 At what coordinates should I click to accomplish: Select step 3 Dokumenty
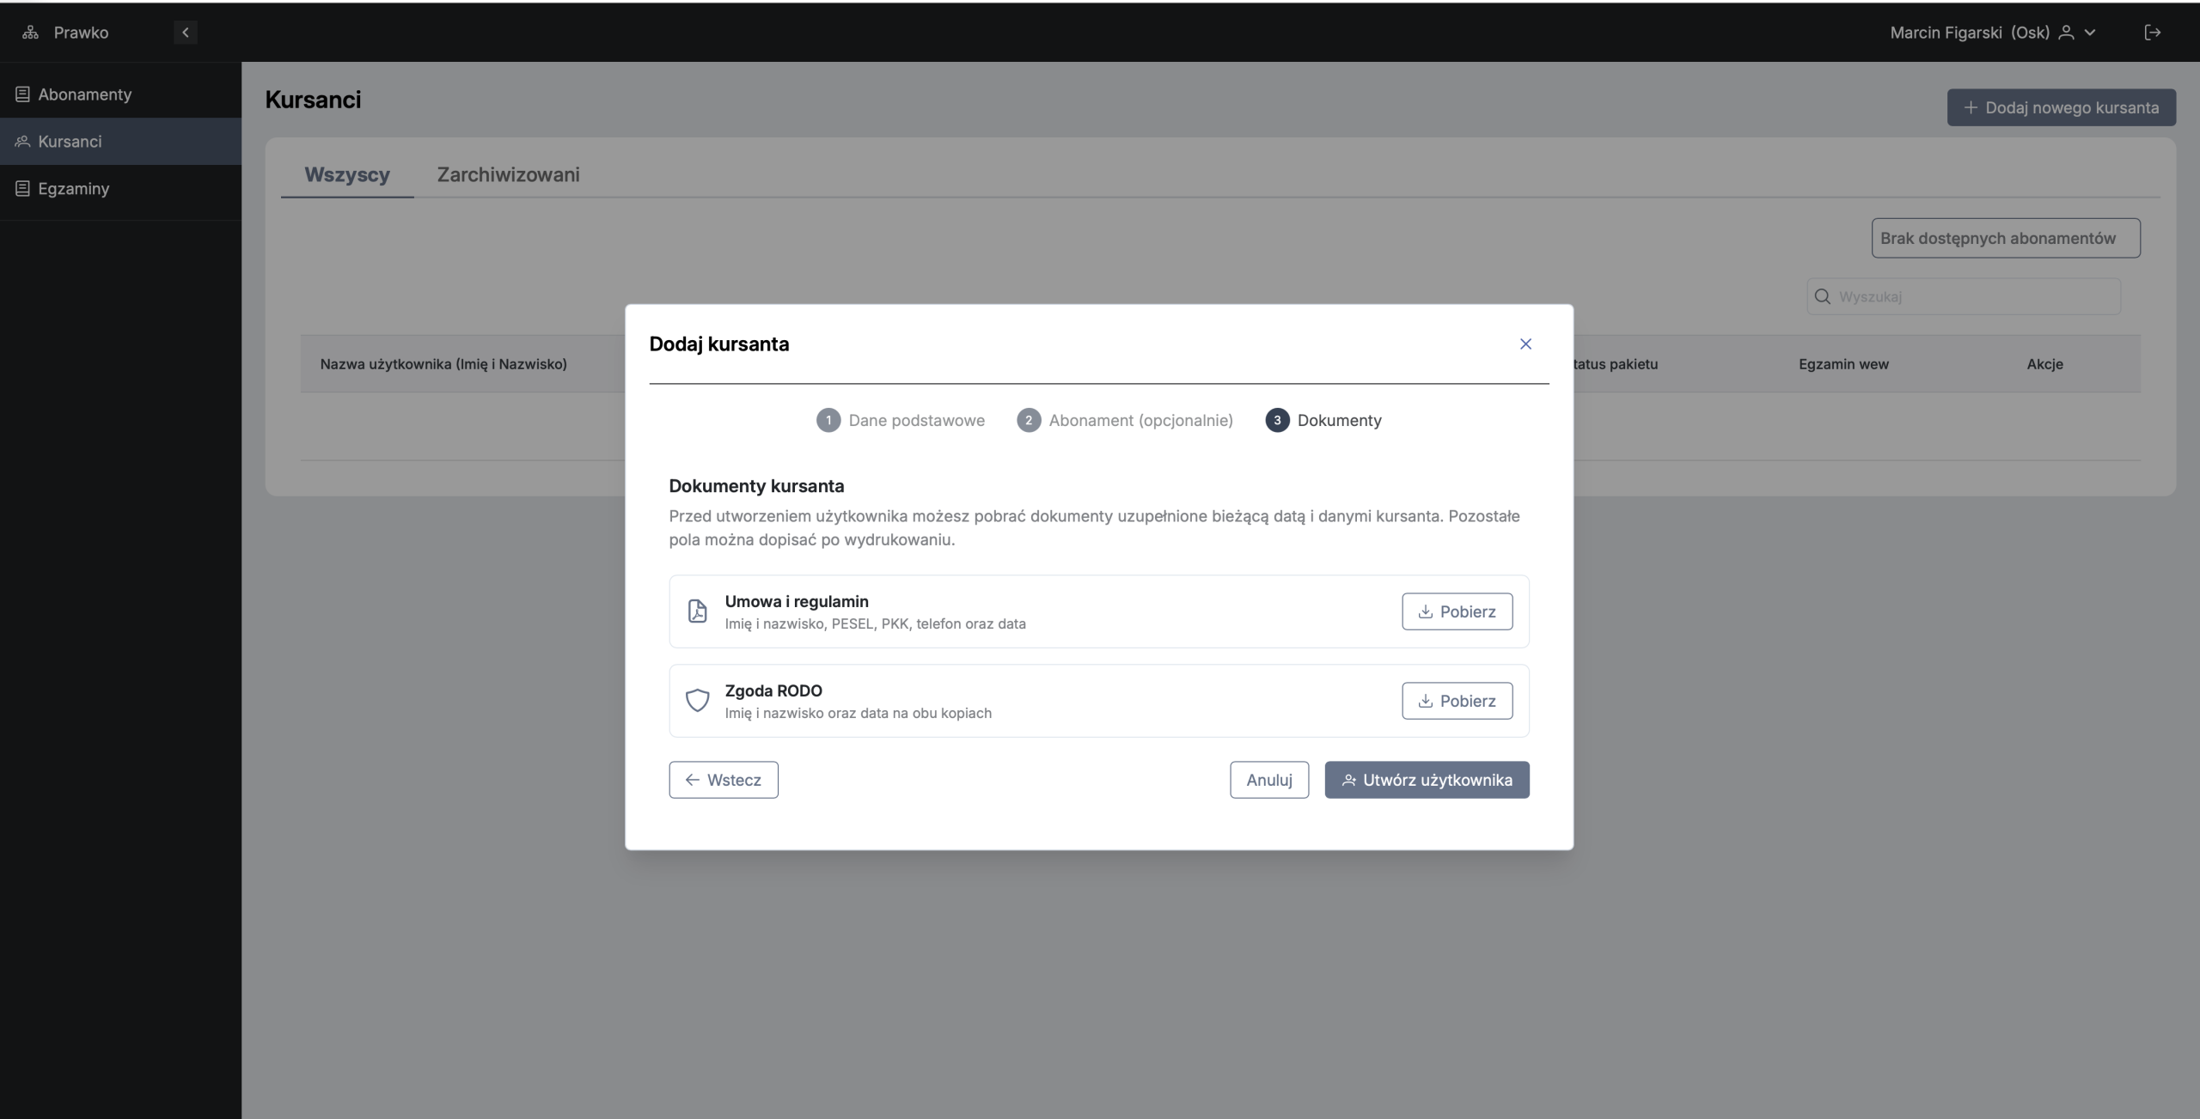[1323, 420]
